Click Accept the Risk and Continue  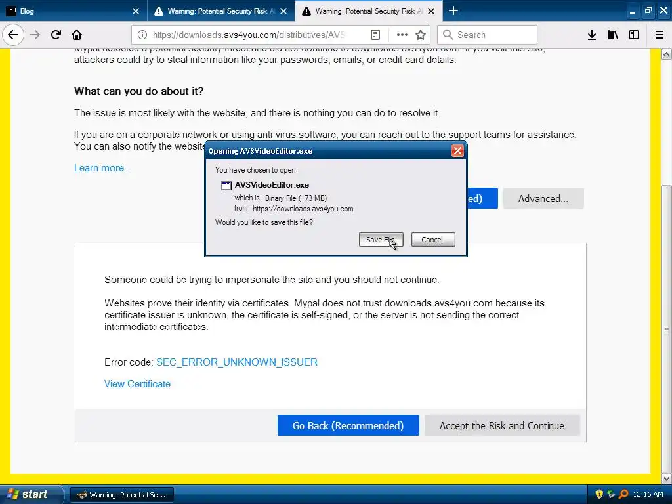(x=502, y=425)
